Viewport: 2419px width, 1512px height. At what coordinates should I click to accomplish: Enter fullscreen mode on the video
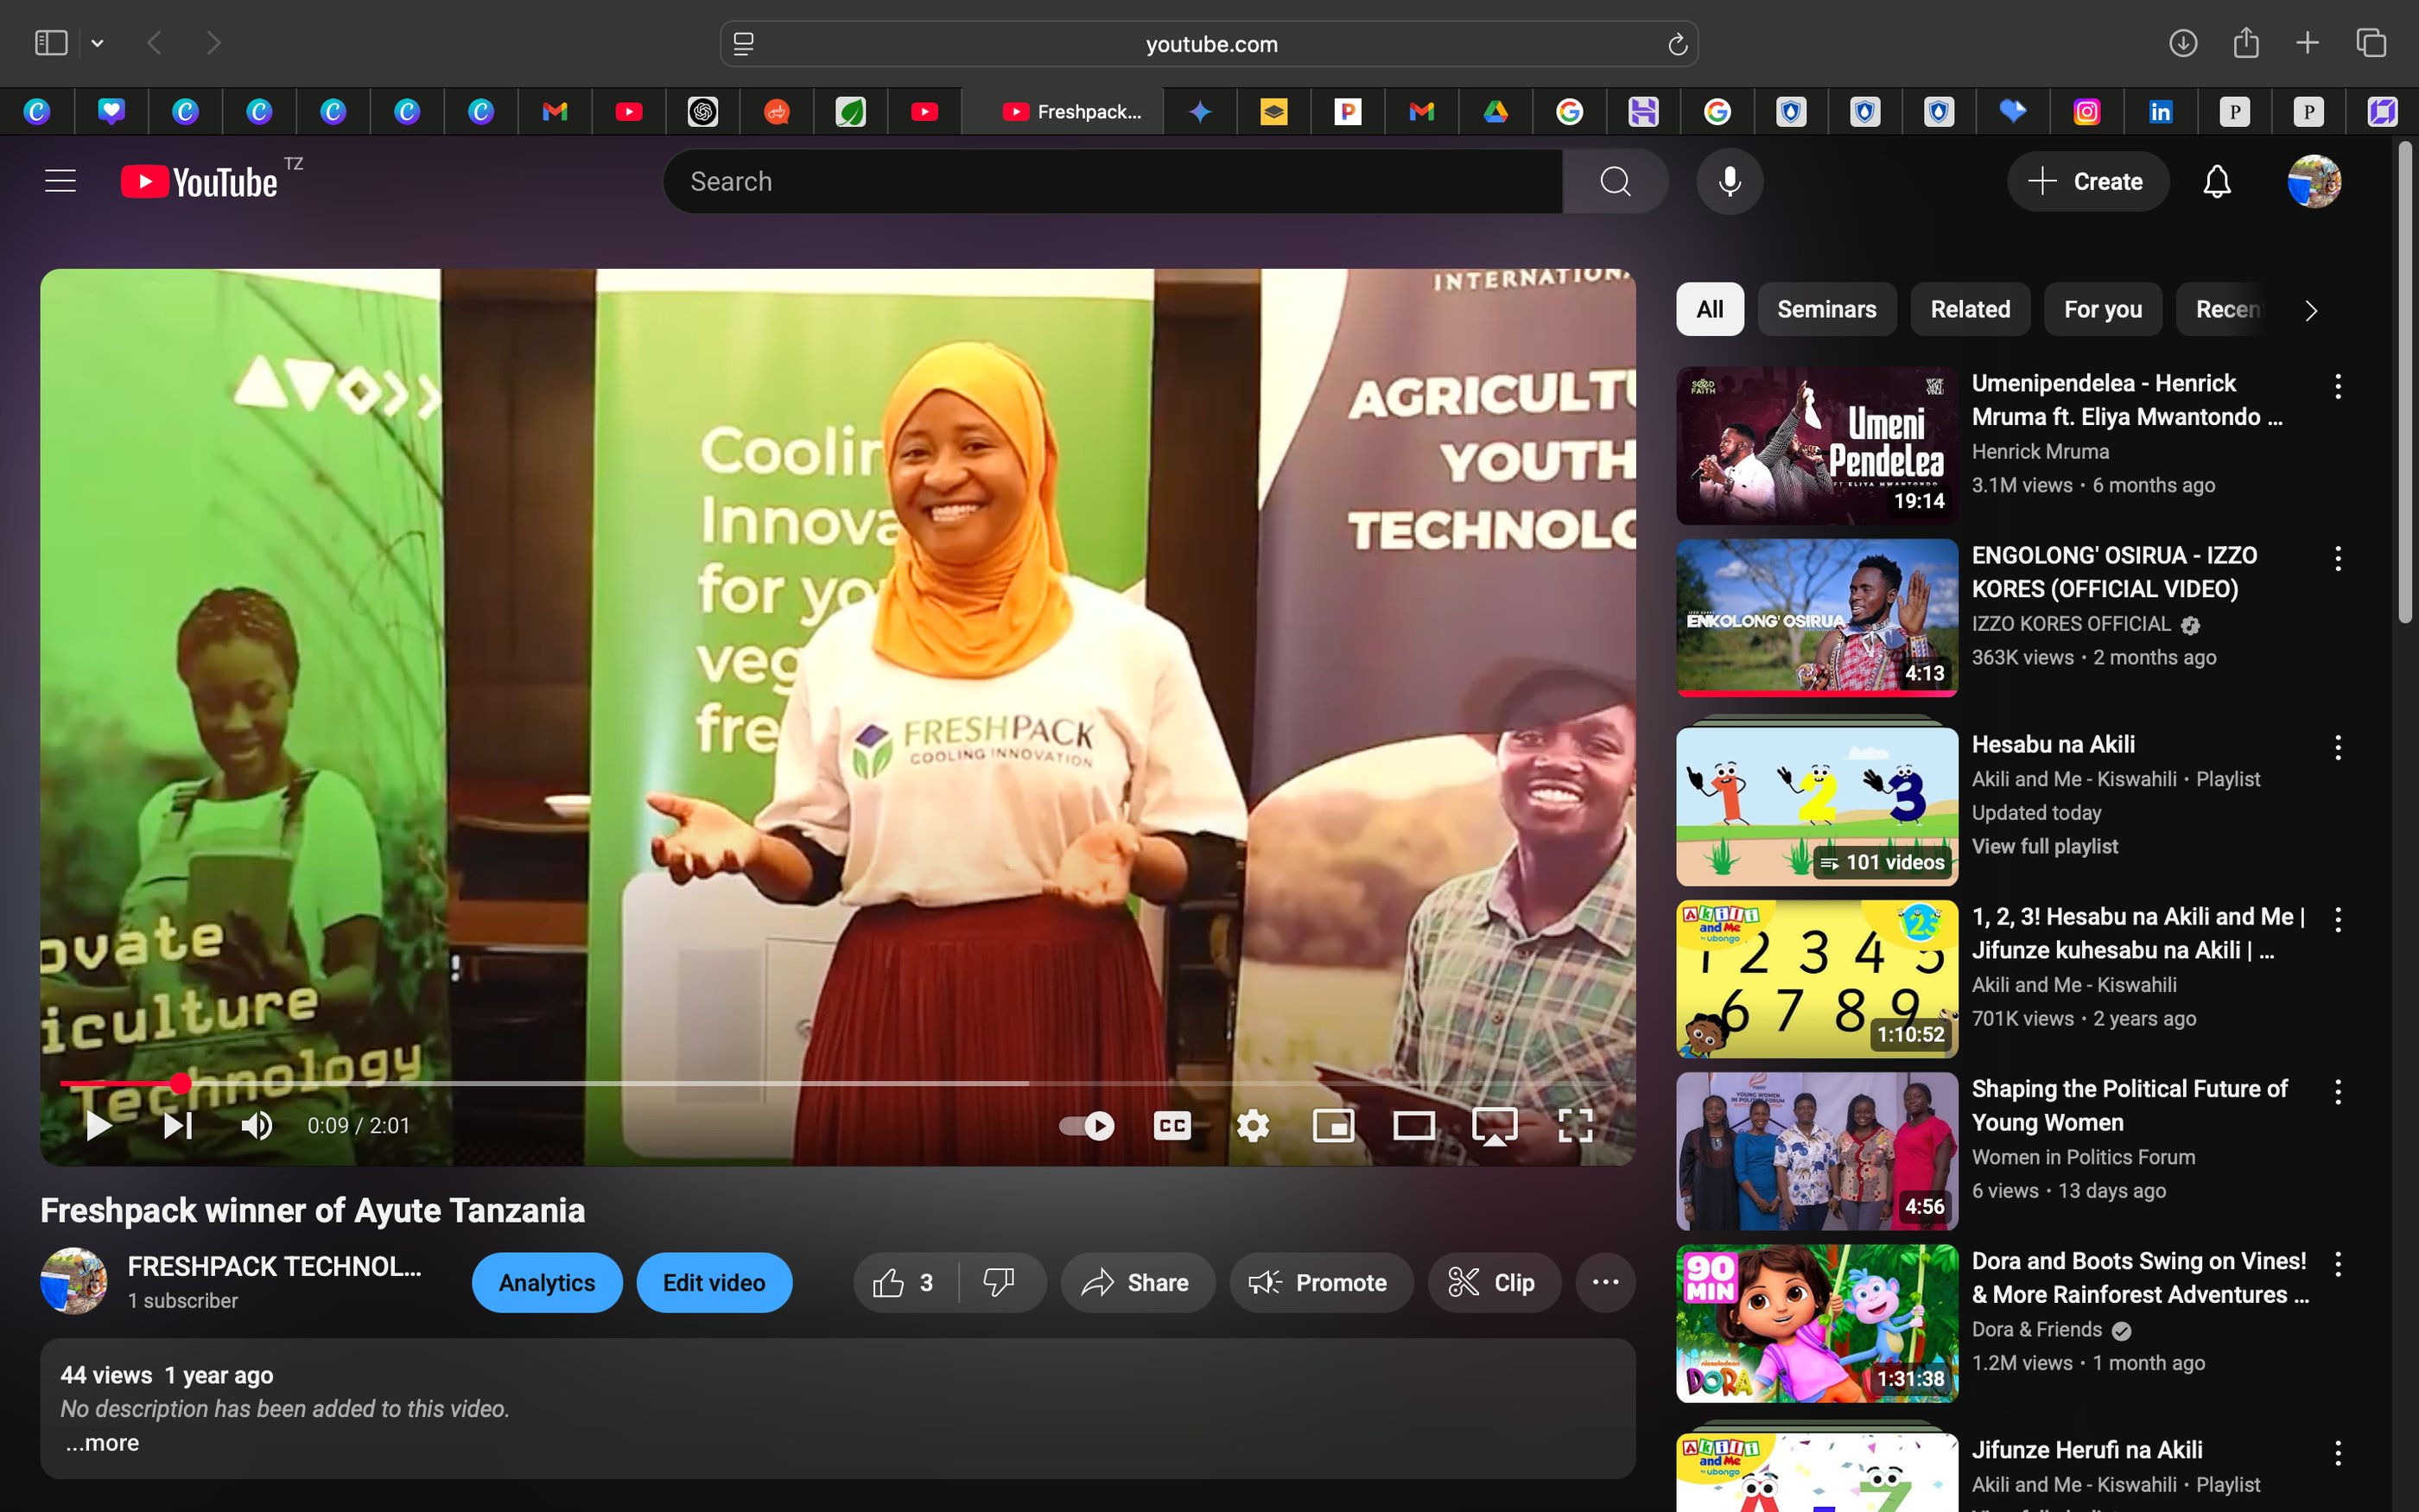1574,1126
